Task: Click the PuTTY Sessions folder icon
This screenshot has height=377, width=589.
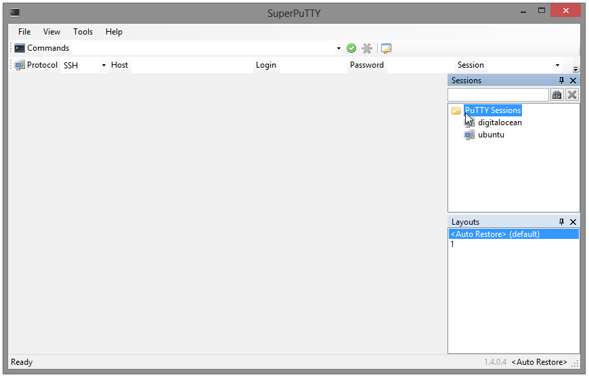Action: point(456,110)
